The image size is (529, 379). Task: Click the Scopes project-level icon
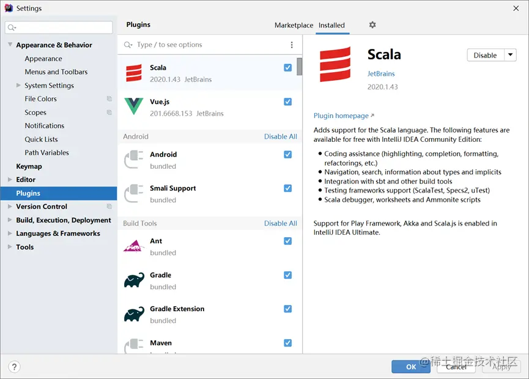tap(109, 112)
